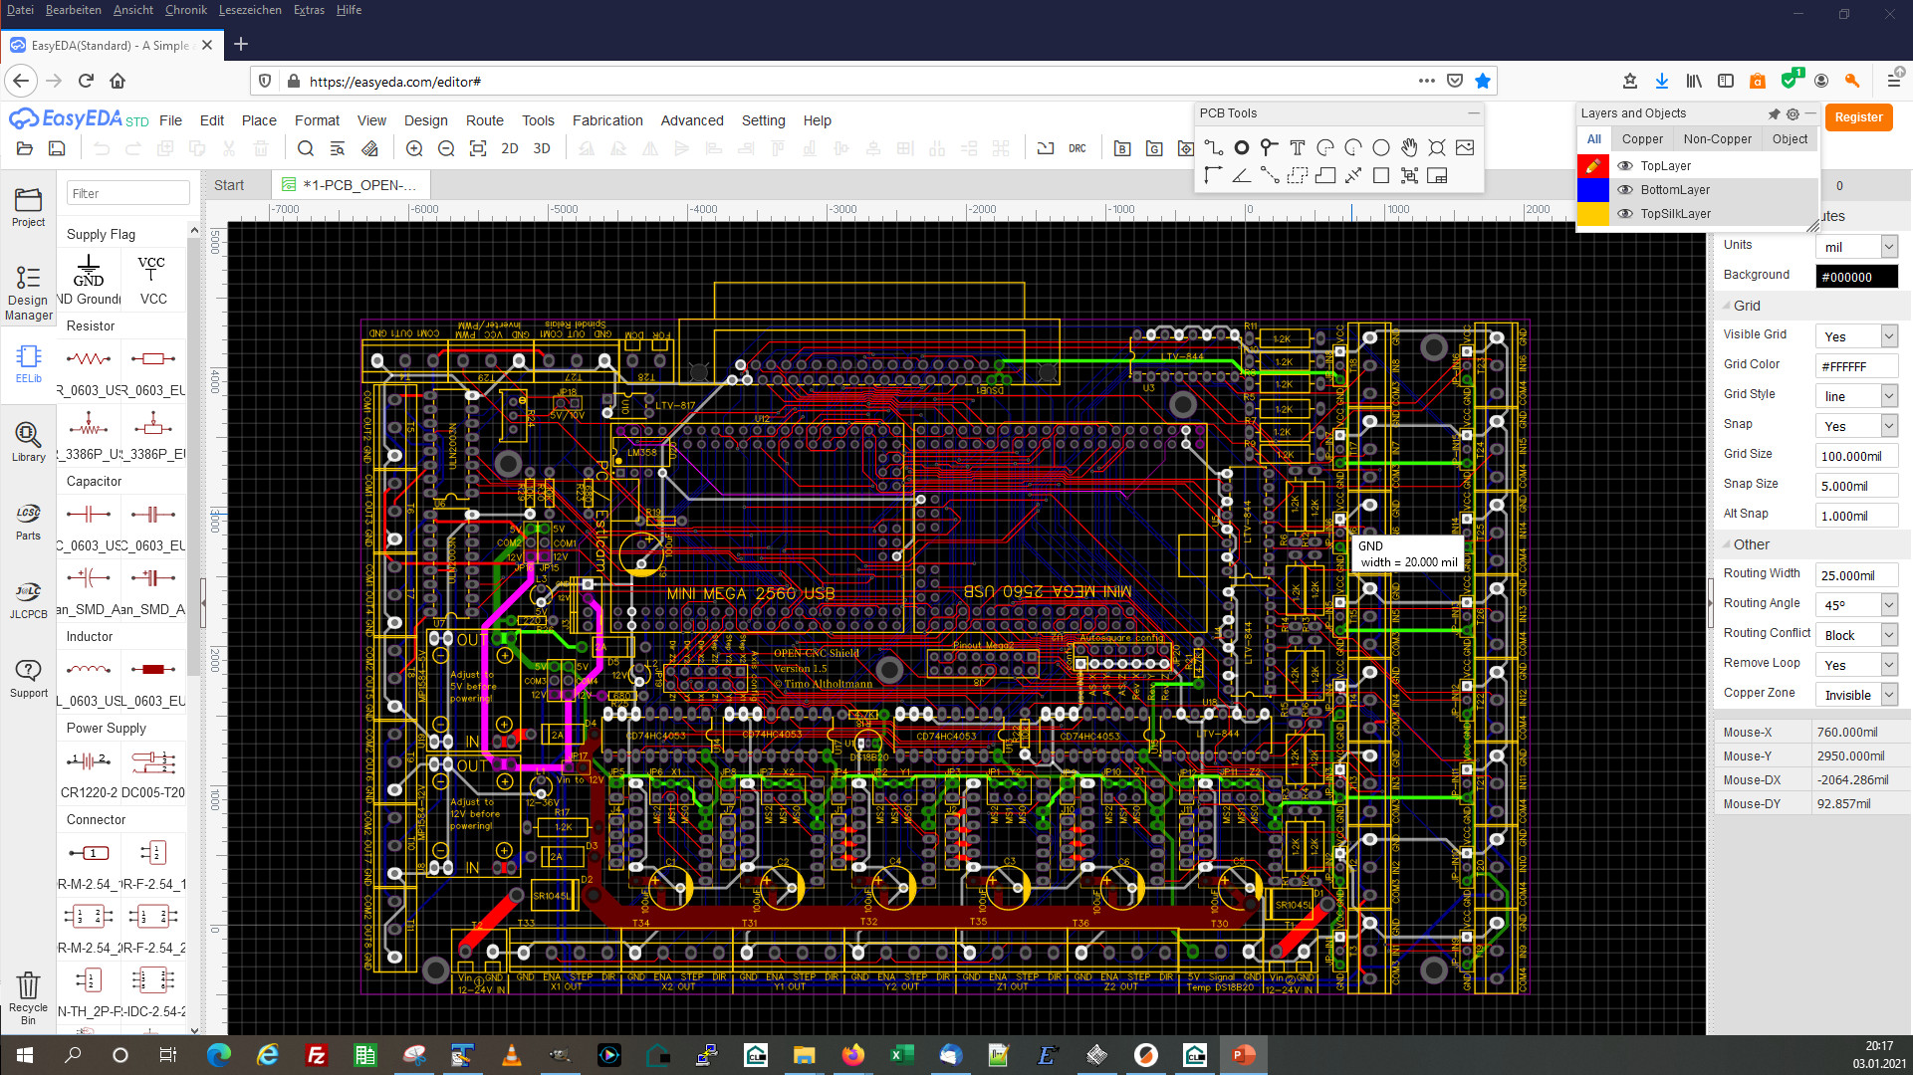Select the Insert Image tool

1464,147
